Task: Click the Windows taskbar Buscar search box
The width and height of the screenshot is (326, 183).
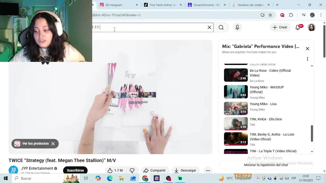Action: click(x=46, y=178)
